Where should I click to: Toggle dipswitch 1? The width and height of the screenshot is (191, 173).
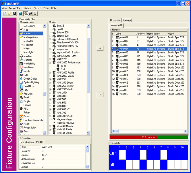click(122, 155)
